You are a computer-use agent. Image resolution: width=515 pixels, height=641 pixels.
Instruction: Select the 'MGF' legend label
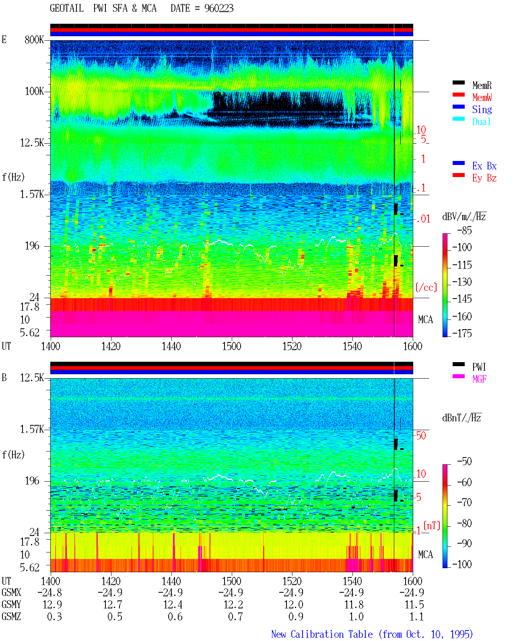tap(480, 379)
